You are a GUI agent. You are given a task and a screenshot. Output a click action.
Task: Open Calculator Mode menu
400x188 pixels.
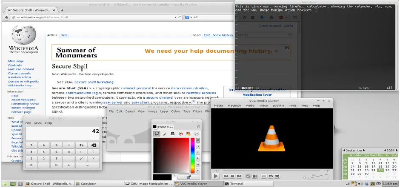click(38, 123)
